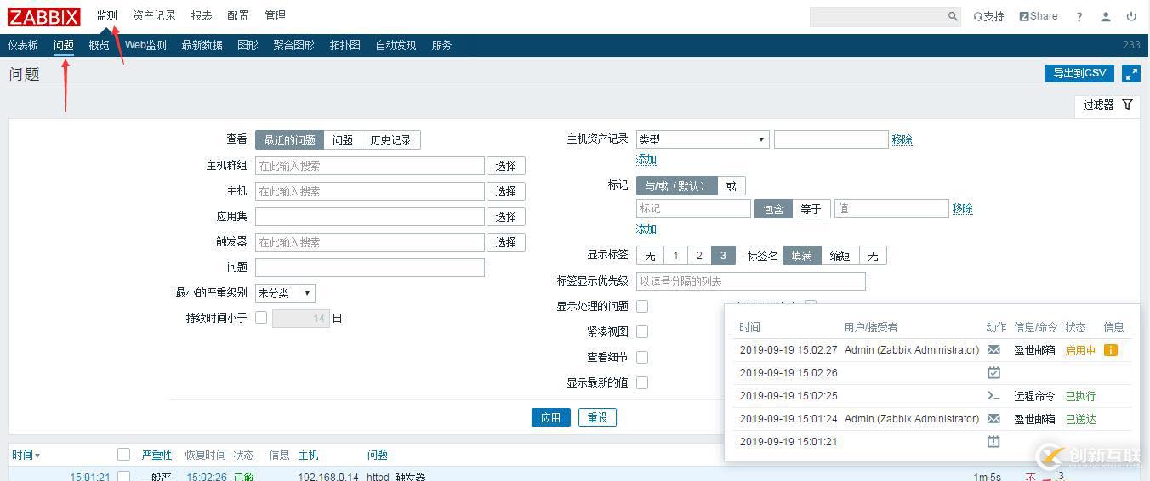Enable 查看细节 checkbox
The height and width of the screenshot is (481, 1150).
tap(642, 357)
